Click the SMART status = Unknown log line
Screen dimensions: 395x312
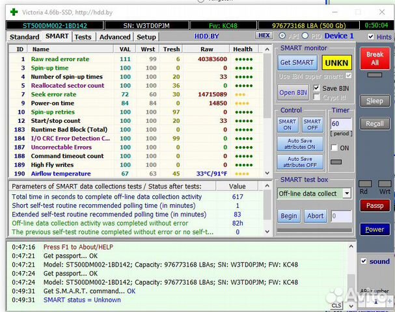pos(82,300)
